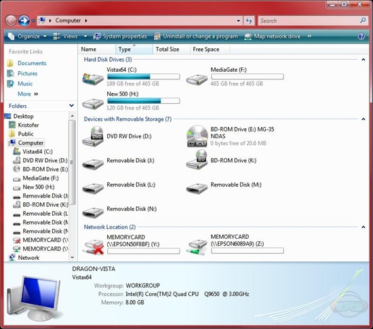Open the recent pages dropdown arrow
This screenshot has height=329, width=373.
coord(33,21)
